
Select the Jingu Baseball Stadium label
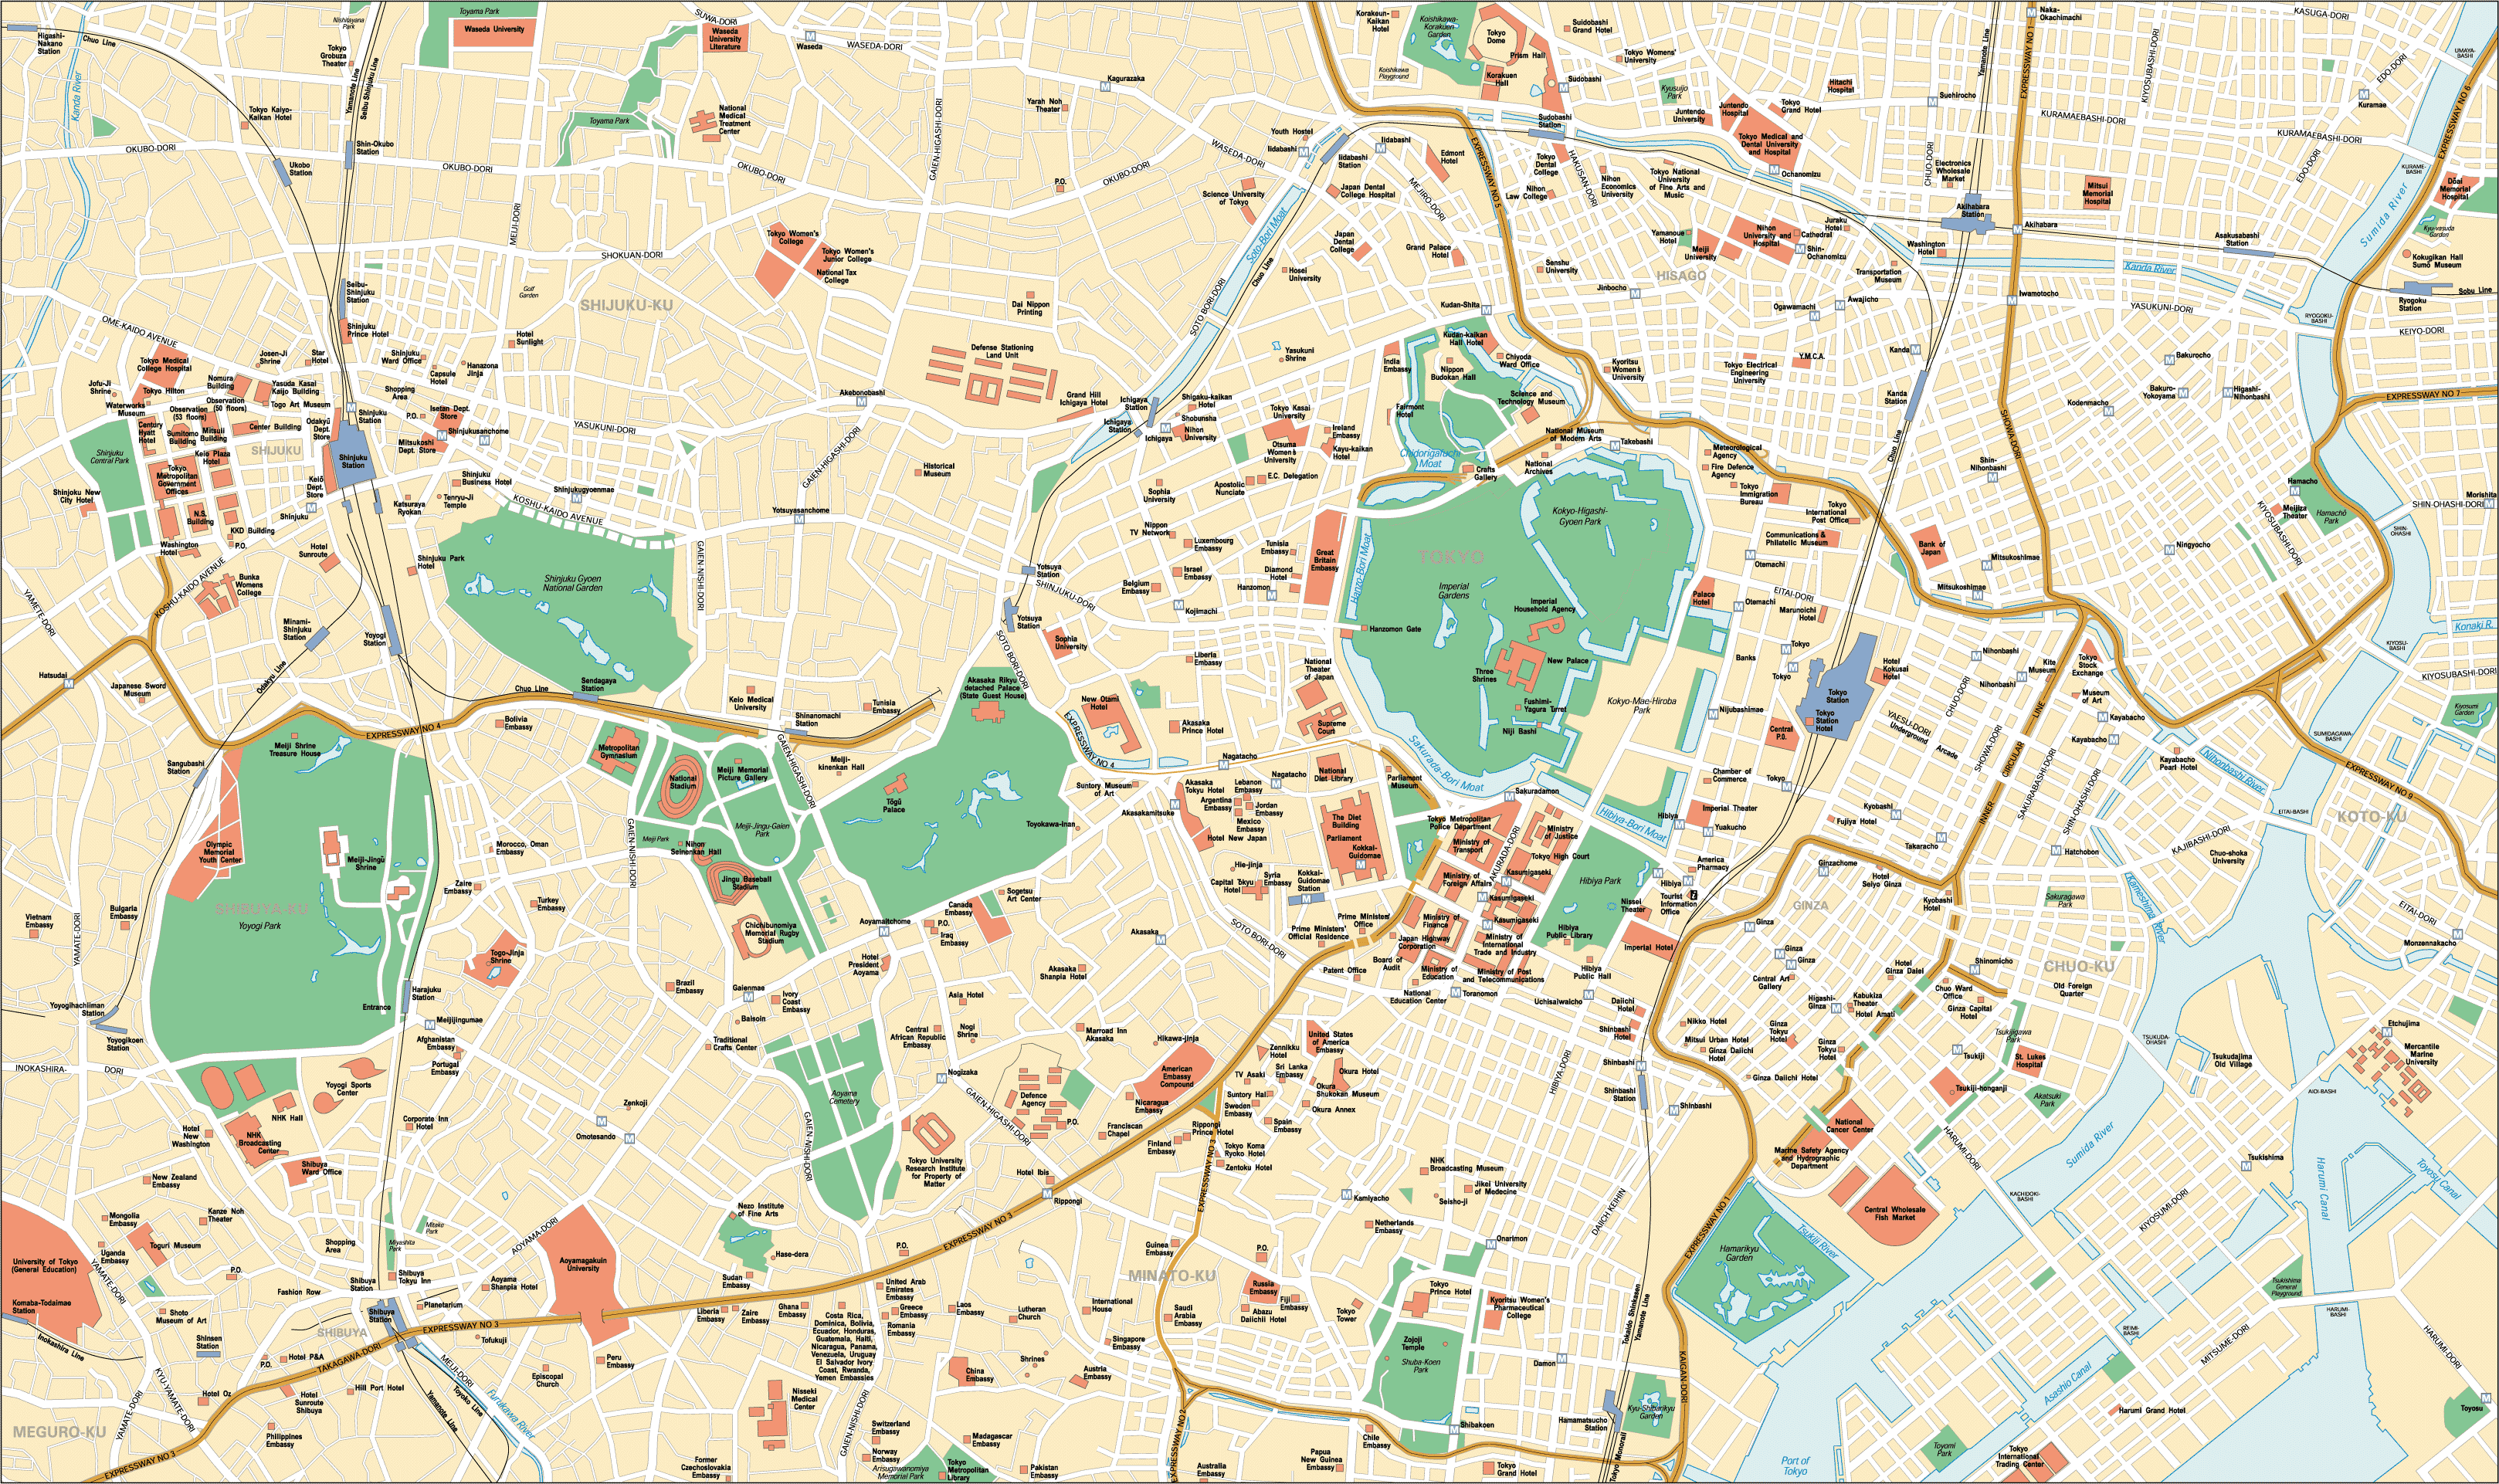[745, 883]
